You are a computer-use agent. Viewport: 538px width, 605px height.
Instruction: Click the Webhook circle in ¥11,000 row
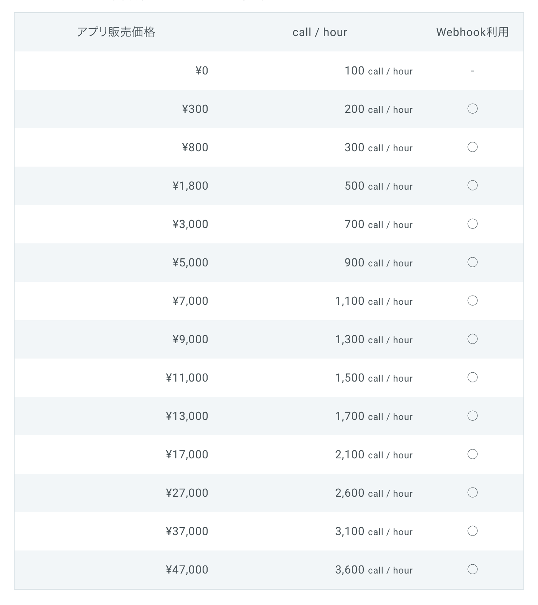point(472,377)
